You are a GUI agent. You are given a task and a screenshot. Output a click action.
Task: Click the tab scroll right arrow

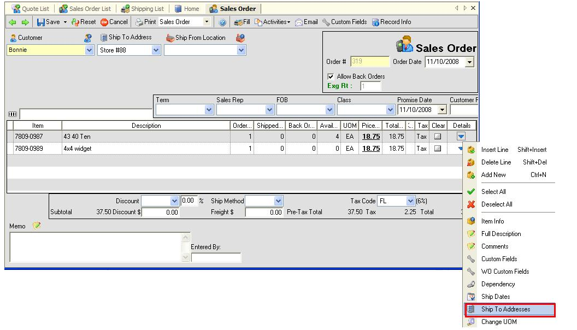[465, 8]
